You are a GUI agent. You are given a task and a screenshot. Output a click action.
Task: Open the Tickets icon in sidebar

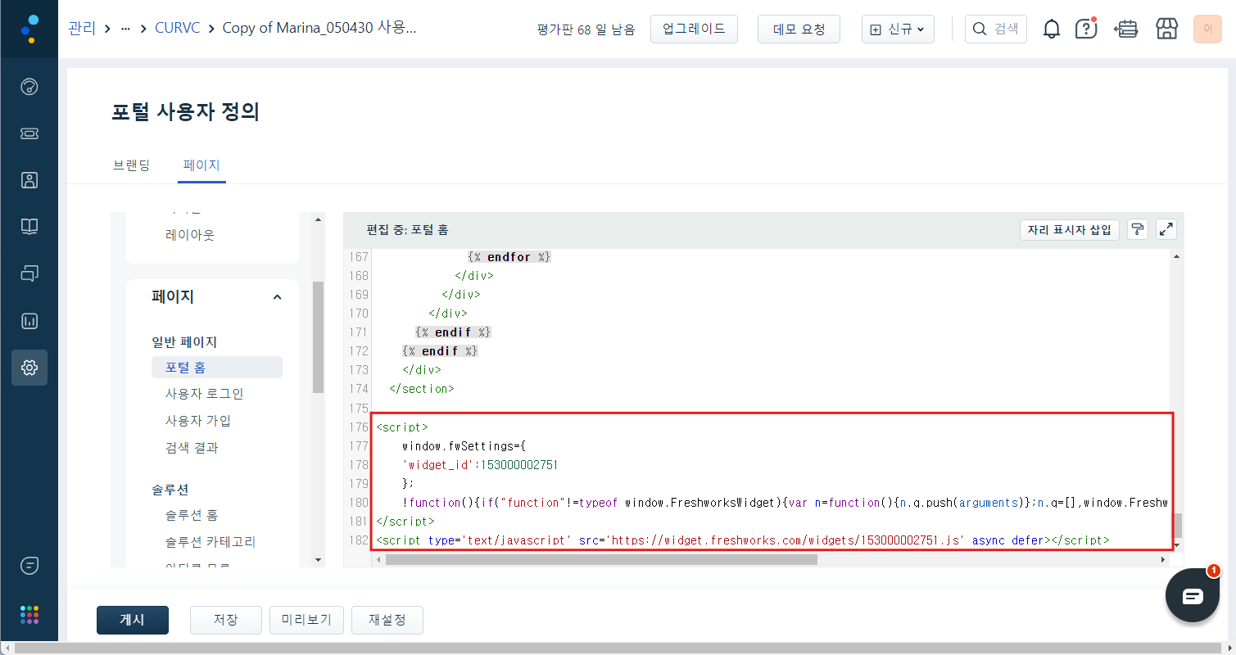29,133
